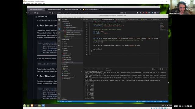Open docker-compose.yaml in the explorer tree
The image size is (195, 109).
69,77
